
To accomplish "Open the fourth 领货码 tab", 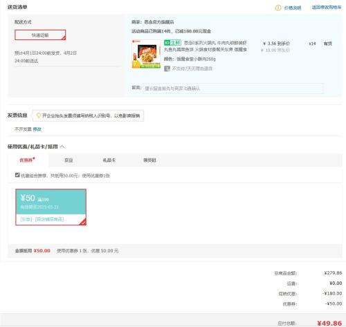I will tap(149, 160).
